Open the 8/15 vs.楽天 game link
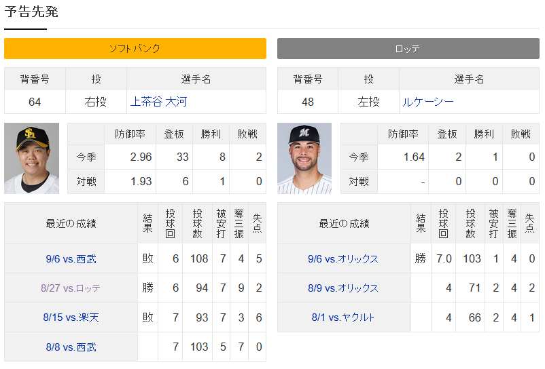 coord(71,317)
